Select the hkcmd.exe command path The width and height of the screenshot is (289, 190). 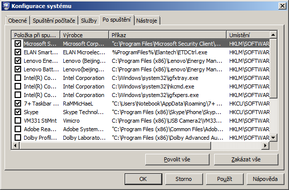(x=153, y=86)
